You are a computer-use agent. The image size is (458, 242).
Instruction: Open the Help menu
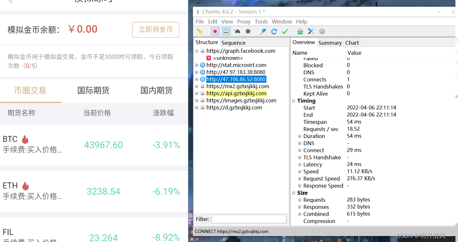(301, 22)
